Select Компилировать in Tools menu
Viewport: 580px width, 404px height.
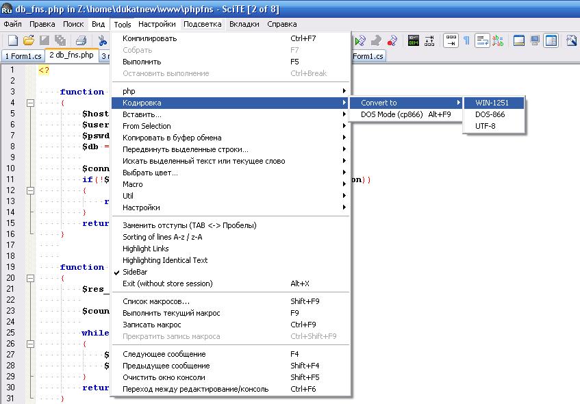coord(231,38)
